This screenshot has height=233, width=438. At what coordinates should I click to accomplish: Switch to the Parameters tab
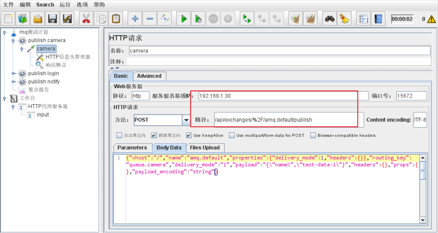132,148
